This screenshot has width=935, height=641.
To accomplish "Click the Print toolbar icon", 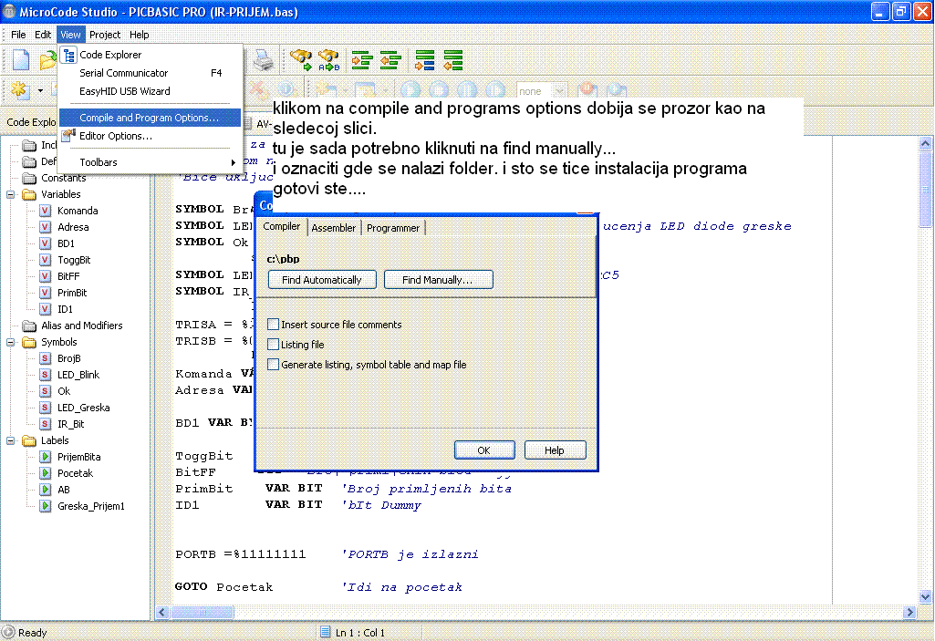I will click(263, 59).
